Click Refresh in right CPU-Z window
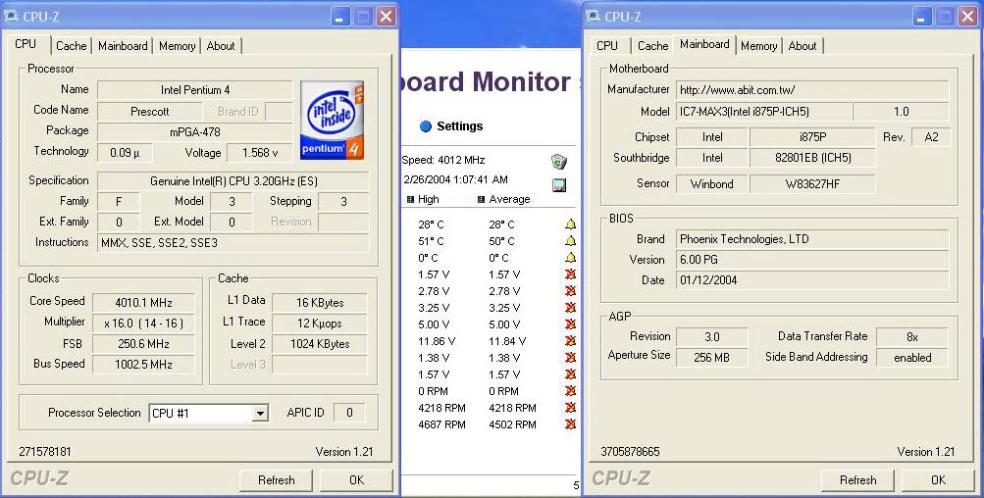 857,479
